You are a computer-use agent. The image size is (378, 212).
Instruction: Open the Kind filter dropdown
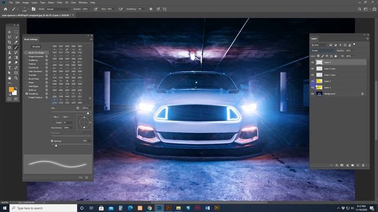coord(319,45)
